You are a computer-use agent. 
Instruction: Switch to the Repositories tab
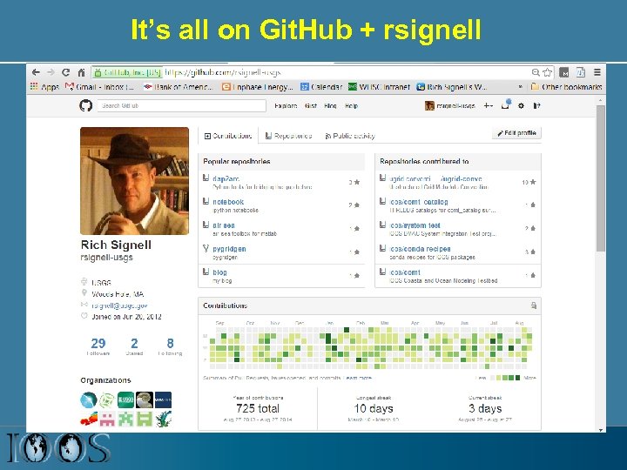pos(289,136)
